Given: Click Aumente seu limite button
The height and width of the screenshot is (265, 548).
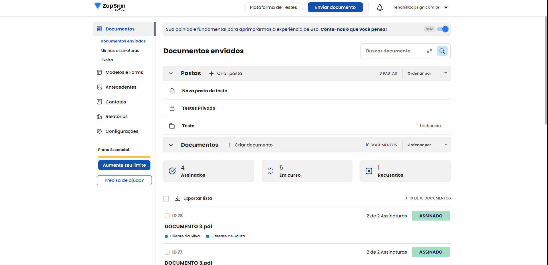Looking at the screenshot, I should click(x=124, y=165).
